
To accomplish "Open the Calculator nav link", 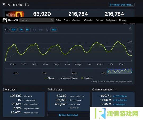I will point(77,20).
